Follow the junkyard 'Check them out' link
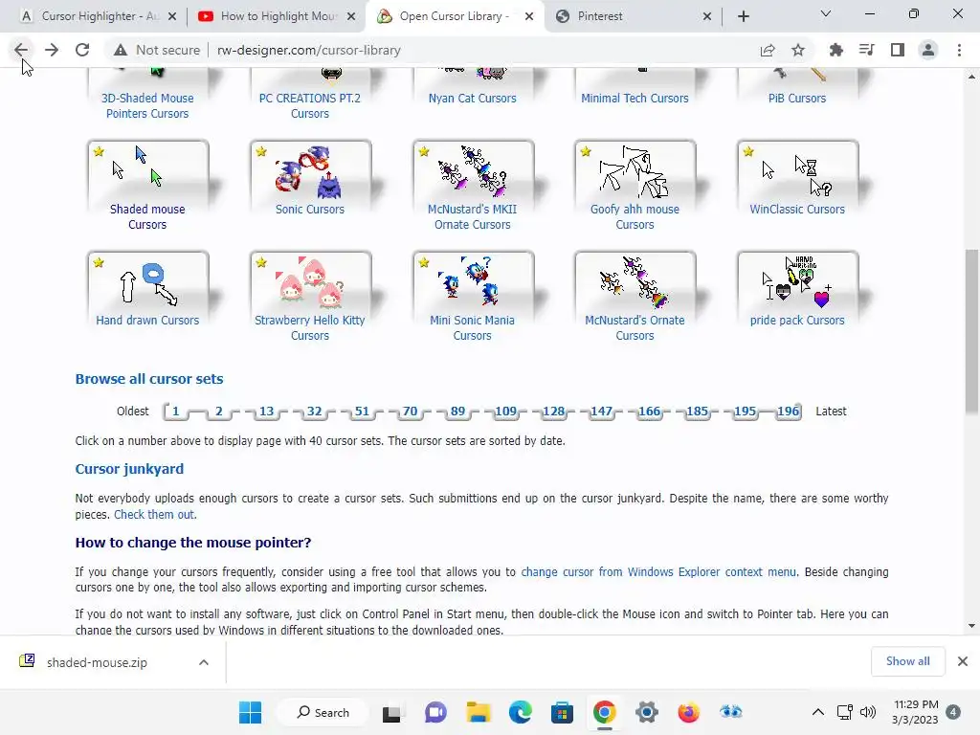The height and width of the screenshot is (735, 980). point(155,514)
